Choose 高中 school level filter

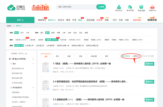coord(16,33)
